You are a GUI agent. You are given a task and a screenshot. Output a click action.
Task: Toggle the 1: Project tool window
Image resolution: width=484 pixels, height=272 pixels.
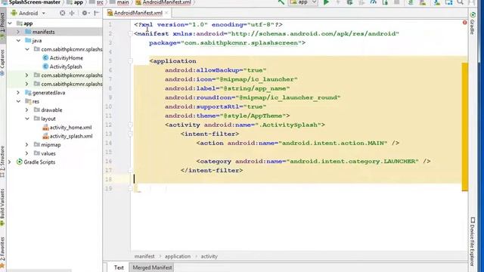tap(2, 26)
